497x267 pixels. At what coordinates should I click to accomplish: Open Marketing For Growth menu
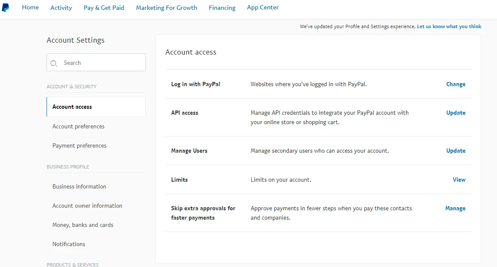pyautogui.click(x=166, y=8)
